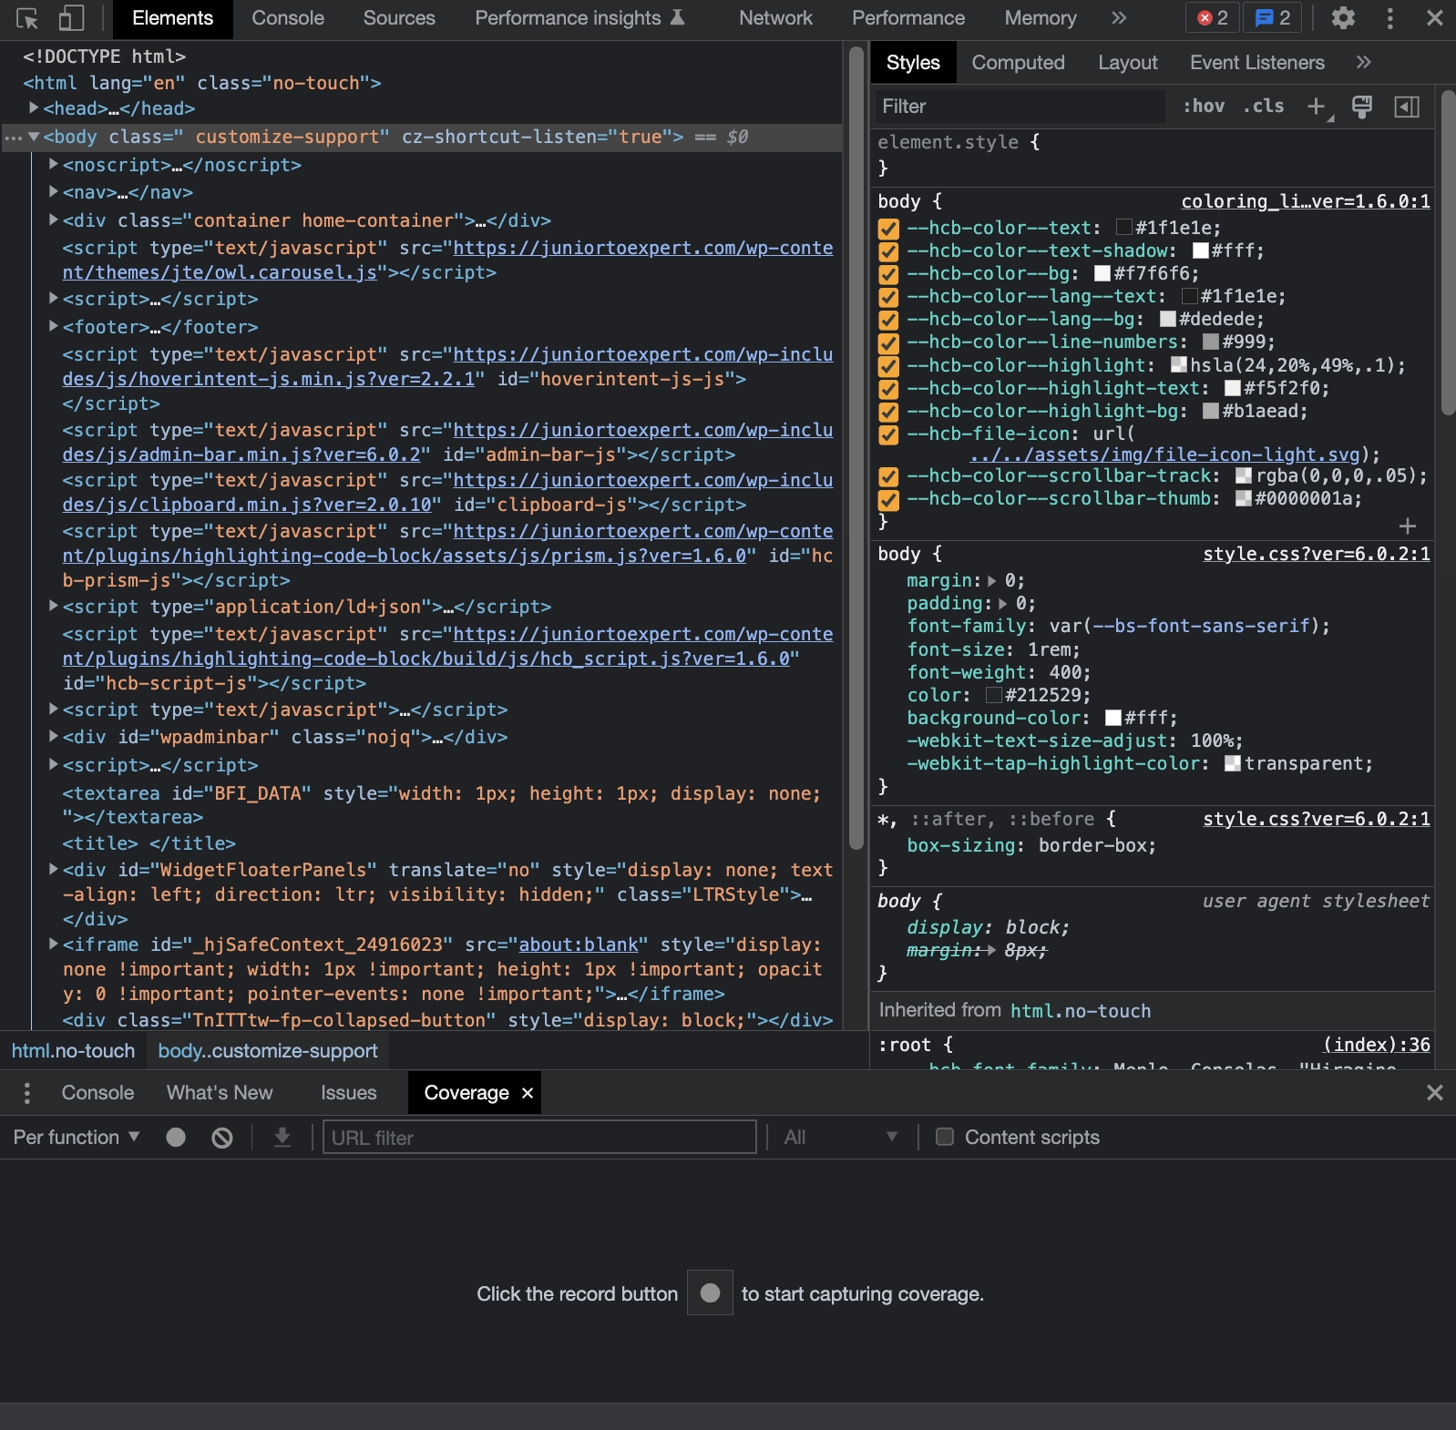Open color picker for body color #212529
1456x1430 pixels.
(994, 695)
